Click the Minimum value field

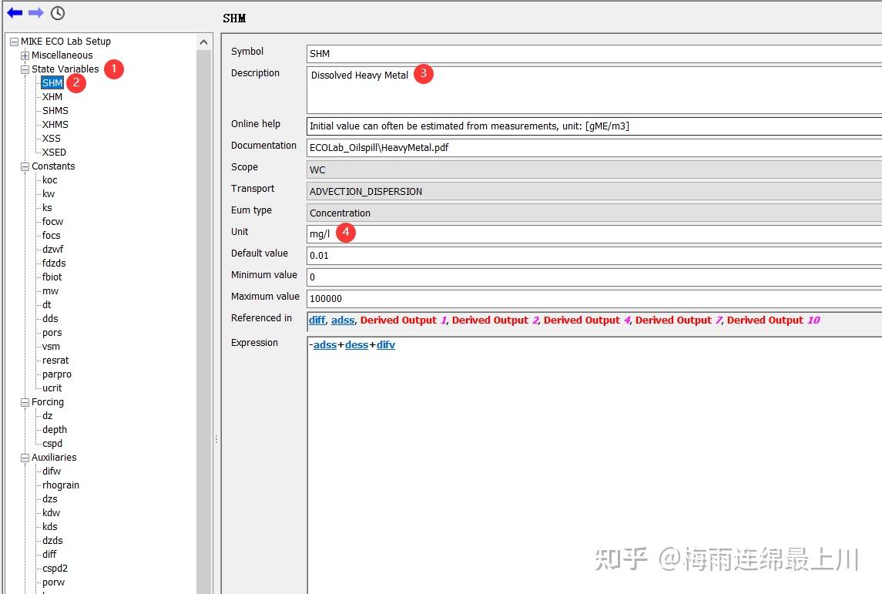(594, 277)
